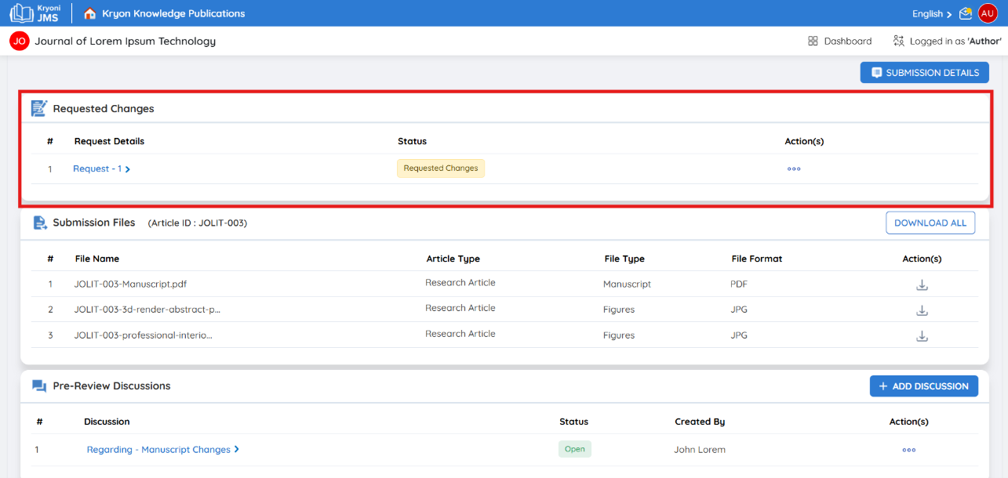Download JOLIT-003-3d-render-abstract figure file
This screenshot has width=1008, height=478.
point(922,310)
